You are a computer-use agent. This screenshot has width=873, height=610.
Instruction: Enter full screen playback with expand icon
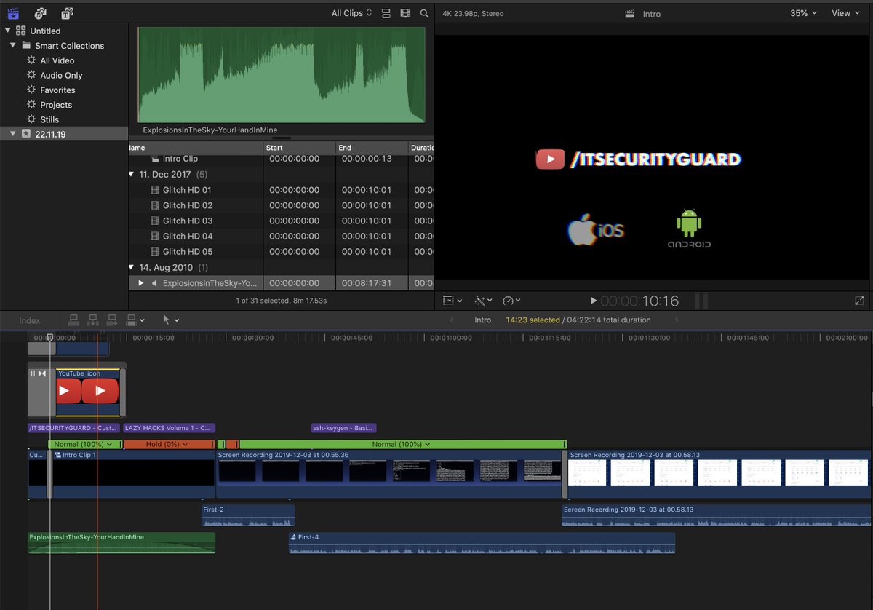(859, 300)
